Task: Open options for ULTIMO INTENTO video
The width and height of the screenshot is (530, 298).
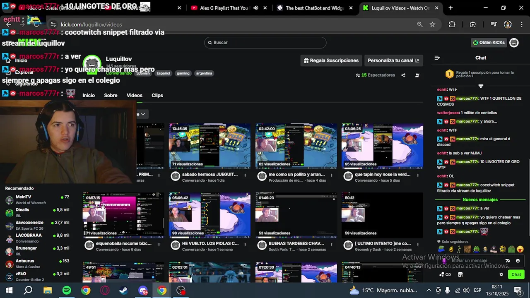Action: click(x=418, y=244)
